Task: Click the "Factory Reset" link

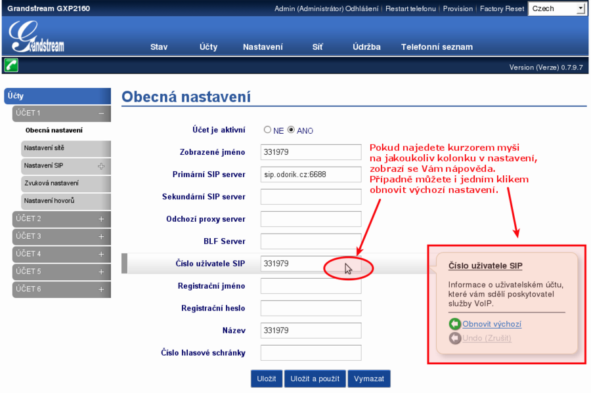Action: (x=502, y=9)
